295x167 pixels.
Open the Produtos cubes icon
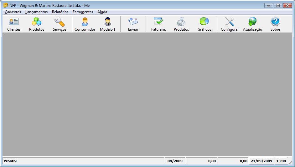click(x=37, y=21)
